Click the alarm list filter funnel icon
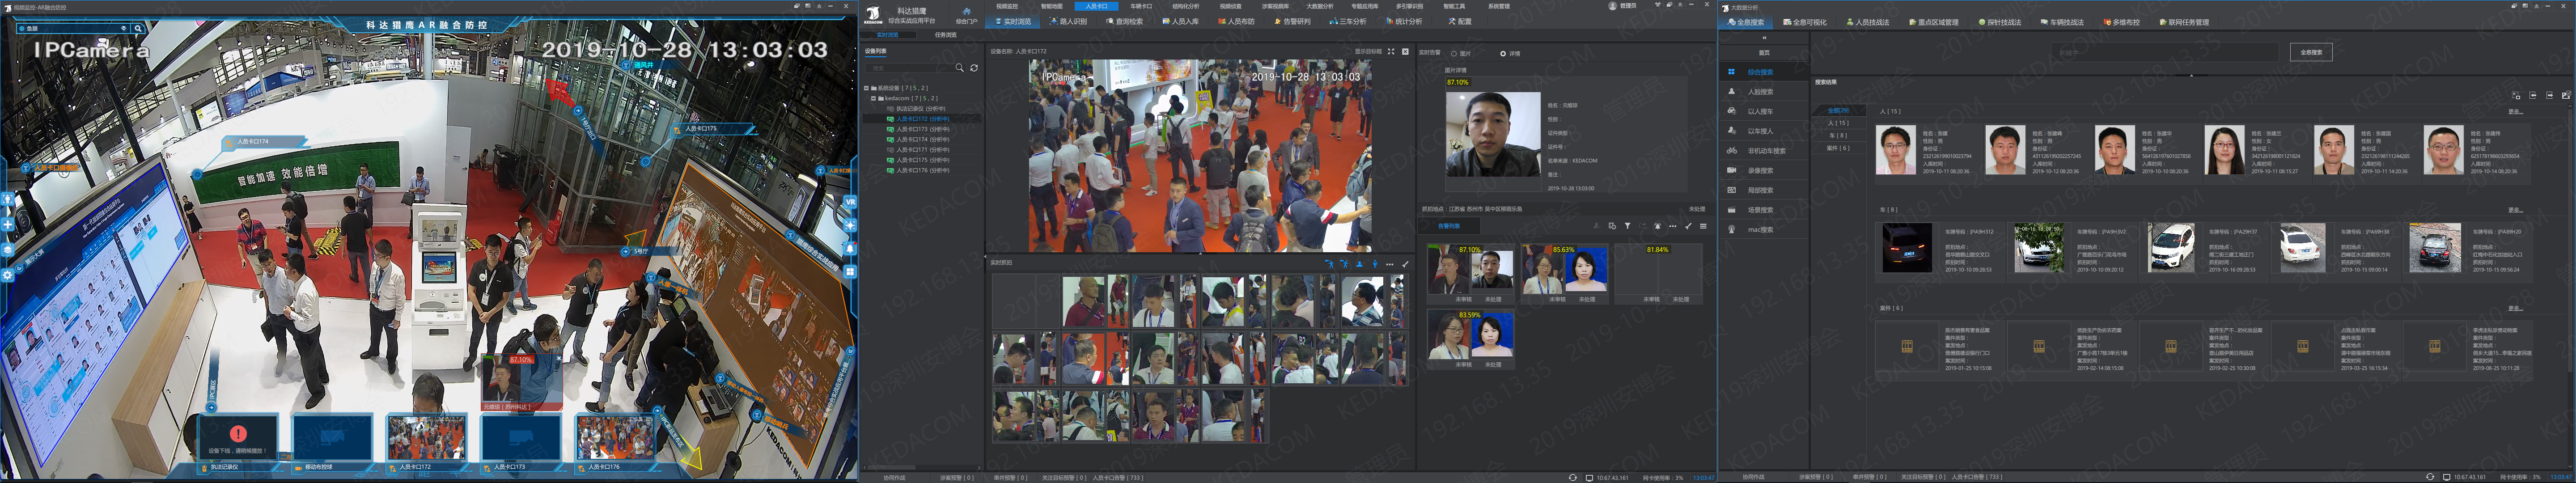Screen dimensions: 2576x483 1627,226
